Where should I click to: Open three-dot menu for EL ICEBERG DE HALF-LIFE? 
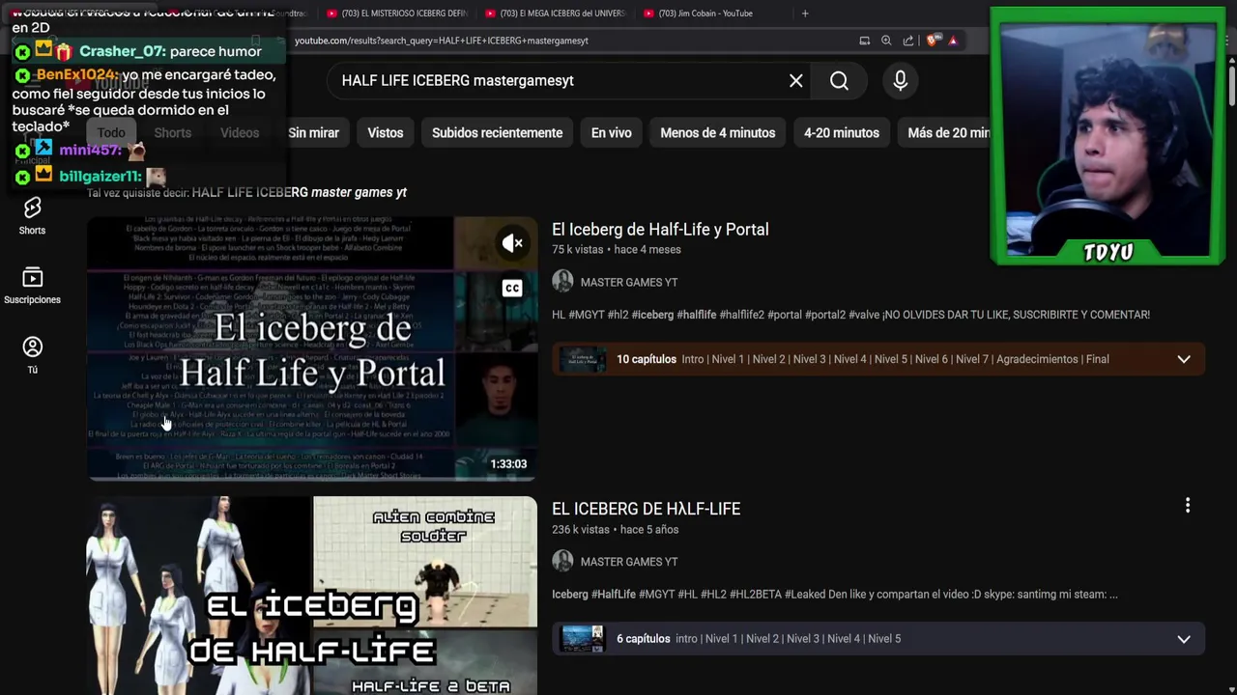point(1188,505)
